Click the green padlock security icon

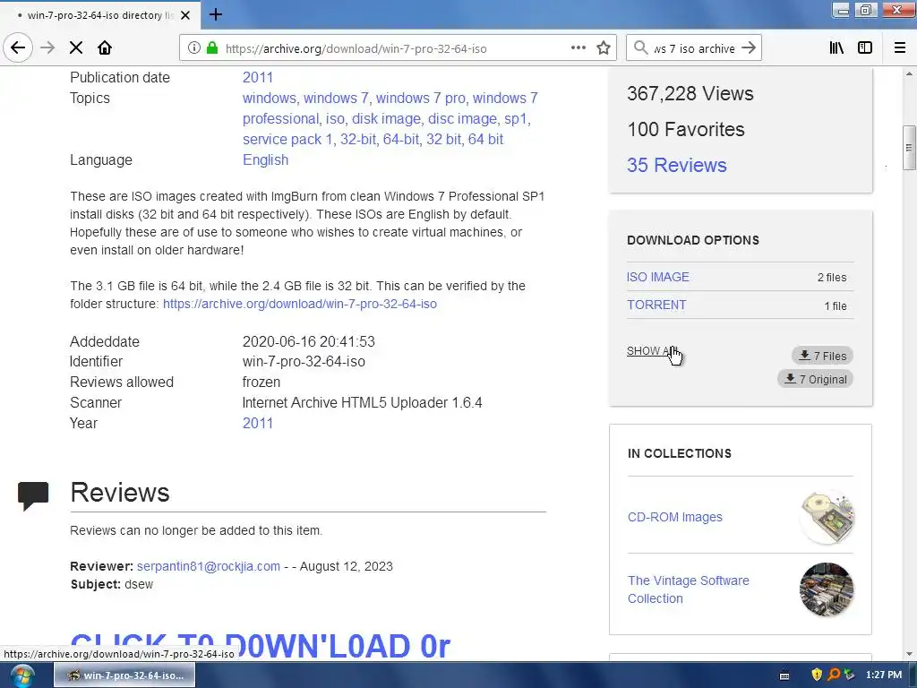(x=212, y=48)
